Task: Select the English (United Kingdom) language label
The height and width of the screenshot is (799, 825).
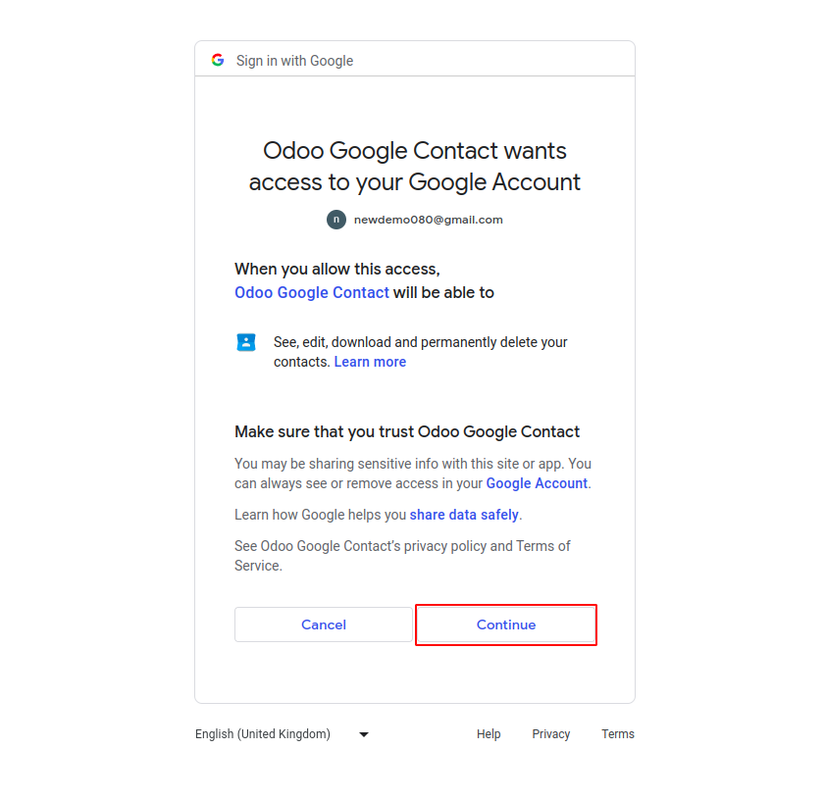Action: 263,734
